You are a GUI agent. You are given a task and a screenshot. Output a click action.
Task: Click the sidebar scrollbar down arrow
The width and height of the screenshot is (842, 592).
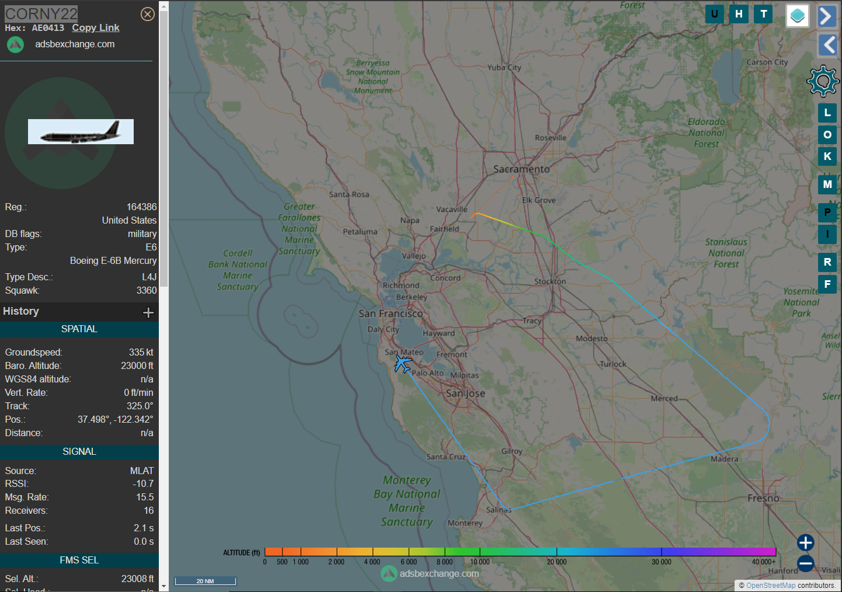click(163, 586)
